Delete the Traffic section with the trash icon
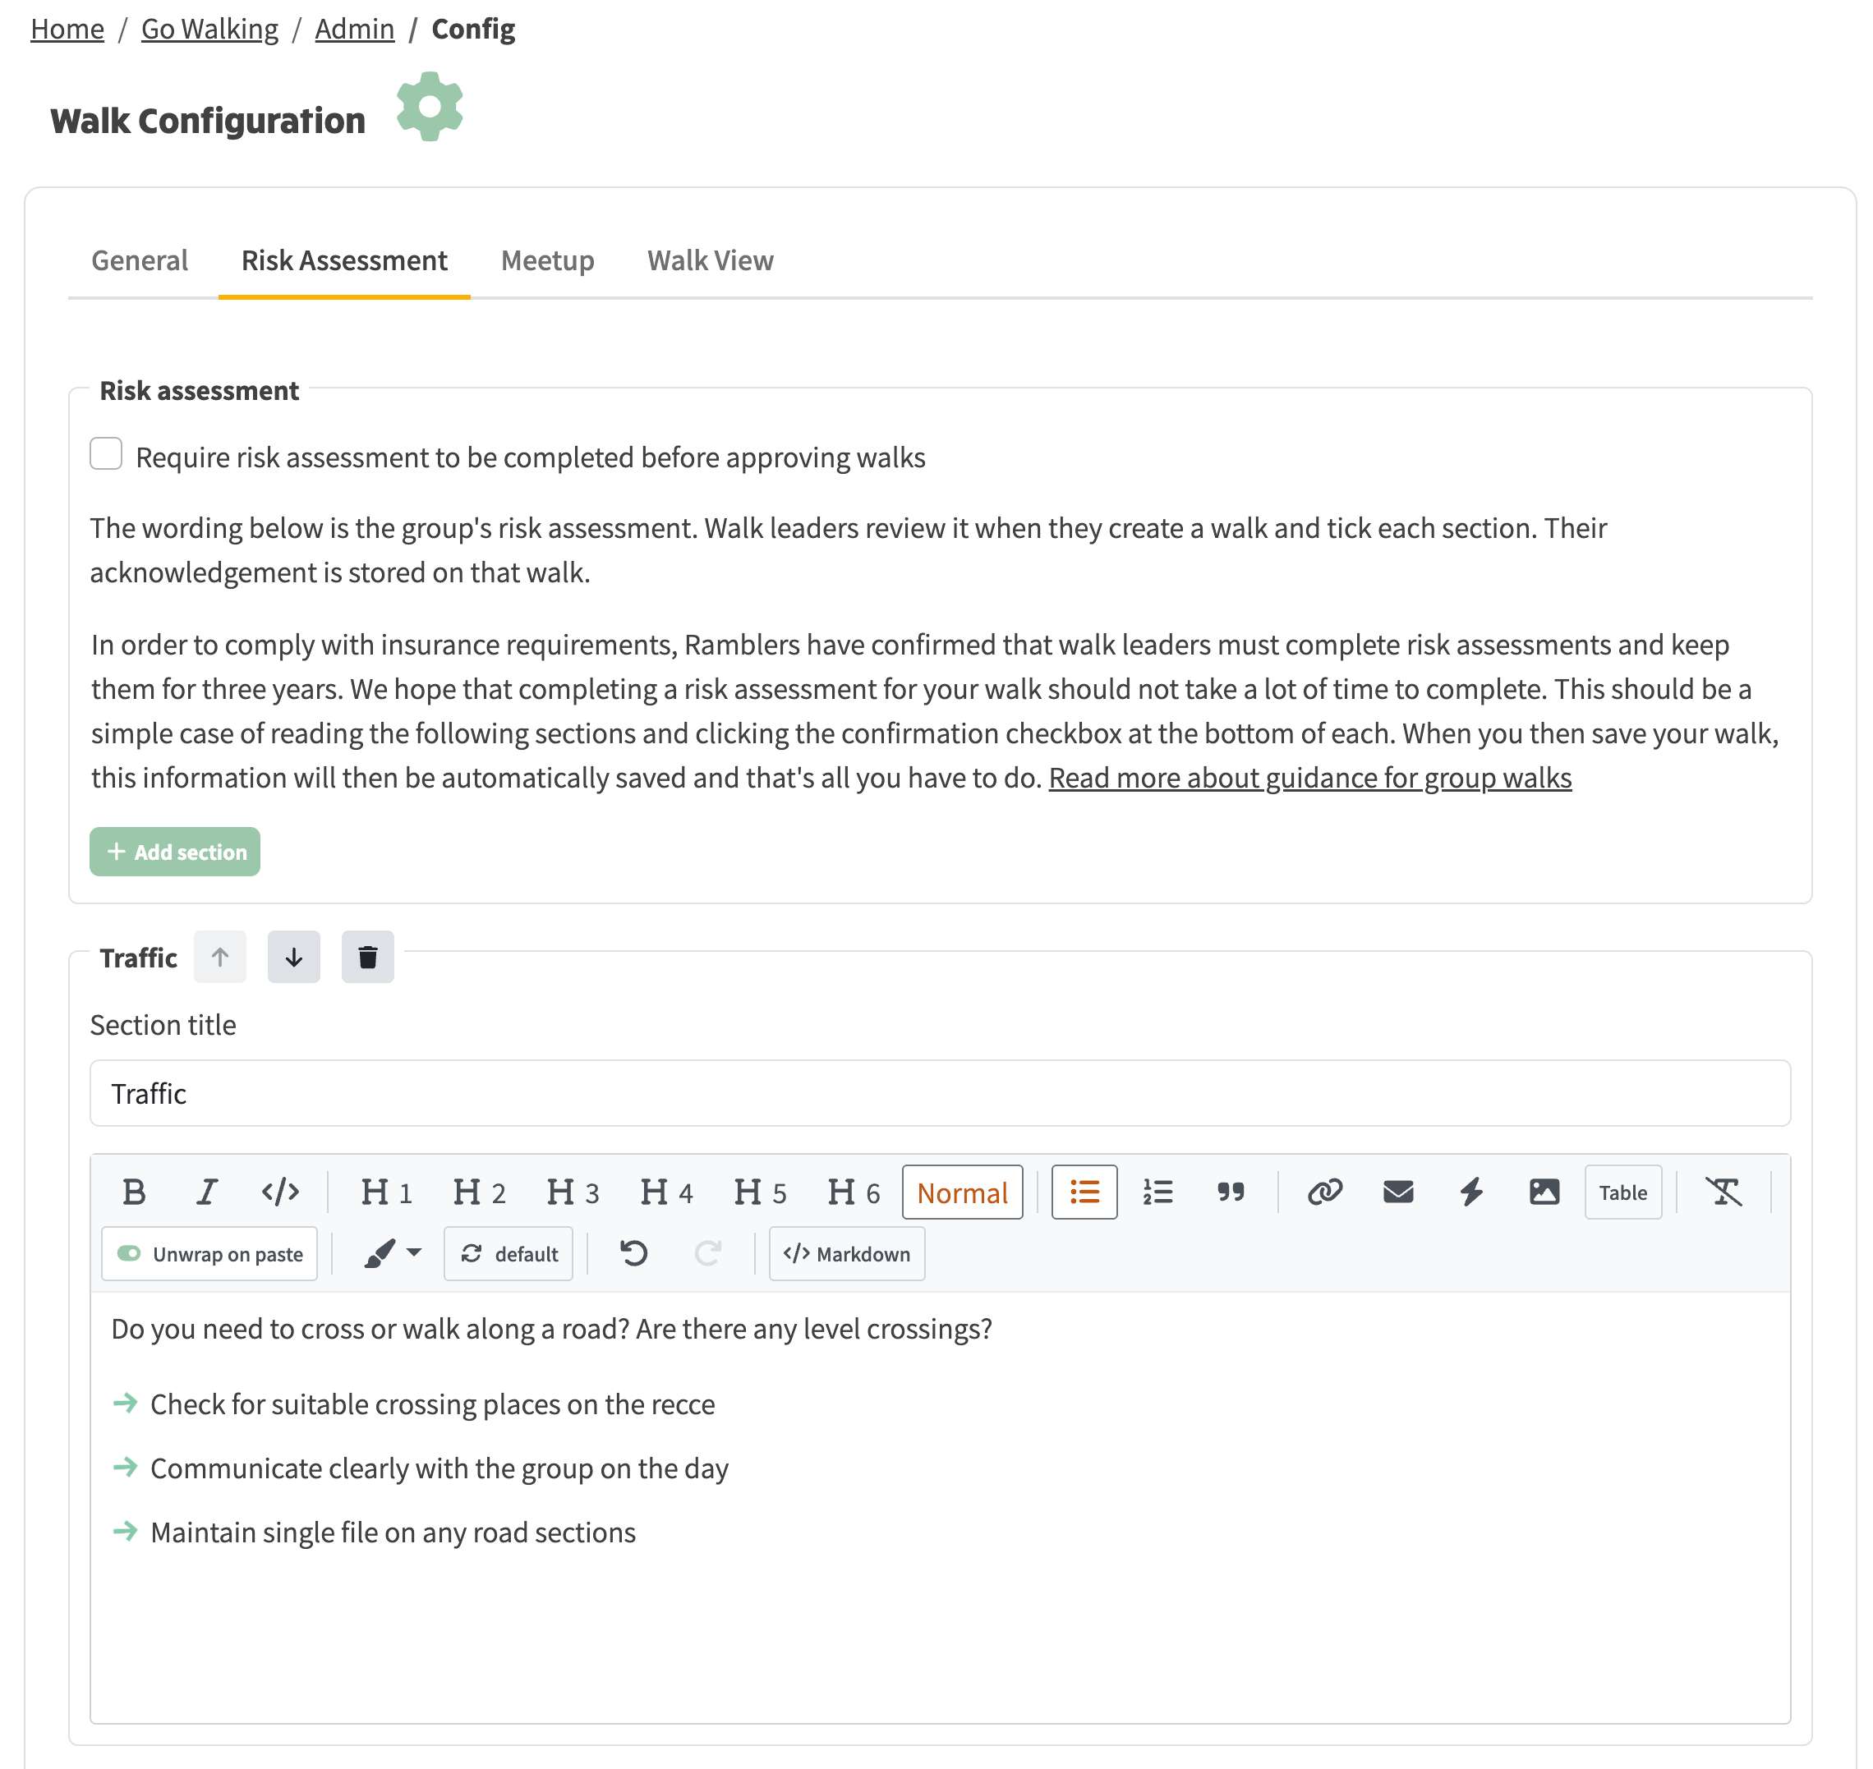 (x=367, y=957)
